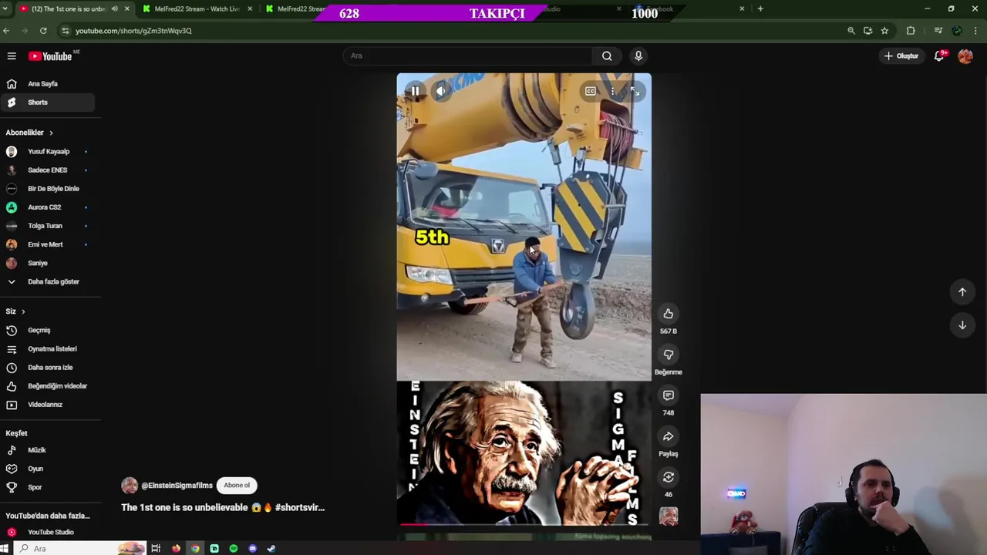Open Beğendiğim videolar
Screen dimensions: 987x555
pyautogui.click(x=48, y=385)
